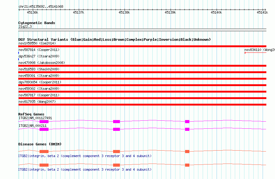Screen dimensions: 275x179
Task: Select middle exon of ITGB2|NM_001127491
Action: pyautogui.click(x=116, y=122)
